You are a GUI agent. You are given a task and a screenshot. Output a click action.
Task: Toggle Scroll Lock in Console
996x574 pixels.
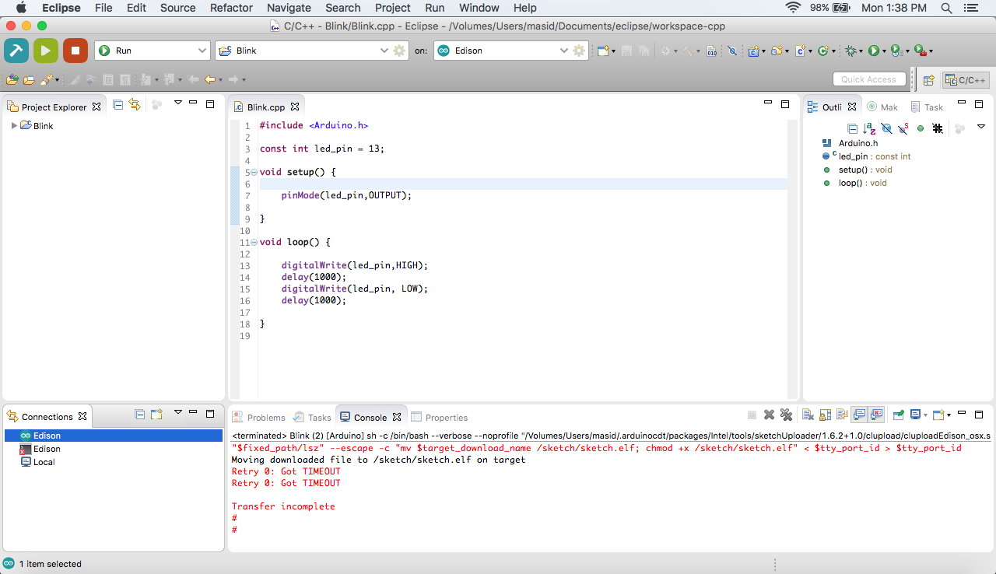[x=826, y=415]
